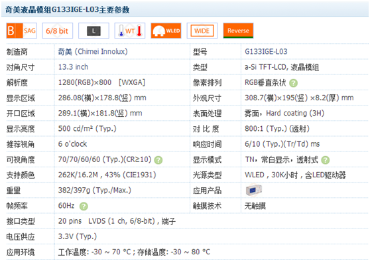Click touch value 无触摸

coord(255,206)
